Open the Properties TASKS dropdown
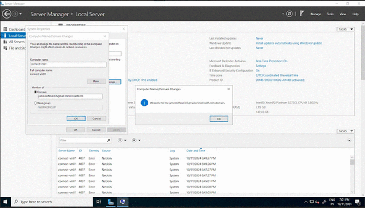The height and width of the screenshot is (208, 365). point(345,29)
